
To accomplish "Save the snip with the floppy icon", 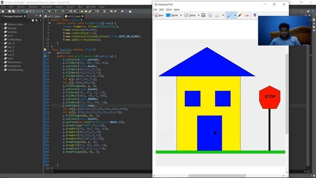I will coord(203,15).
